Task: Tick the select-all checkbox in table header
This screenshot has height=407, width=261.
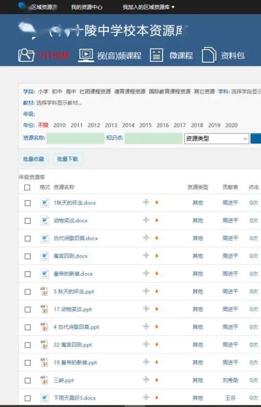Action: 27,187
